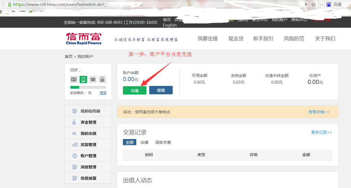
Task: Click the gear icon beside 账户管理
Action: pyautogui.click(x=75, y=156)
